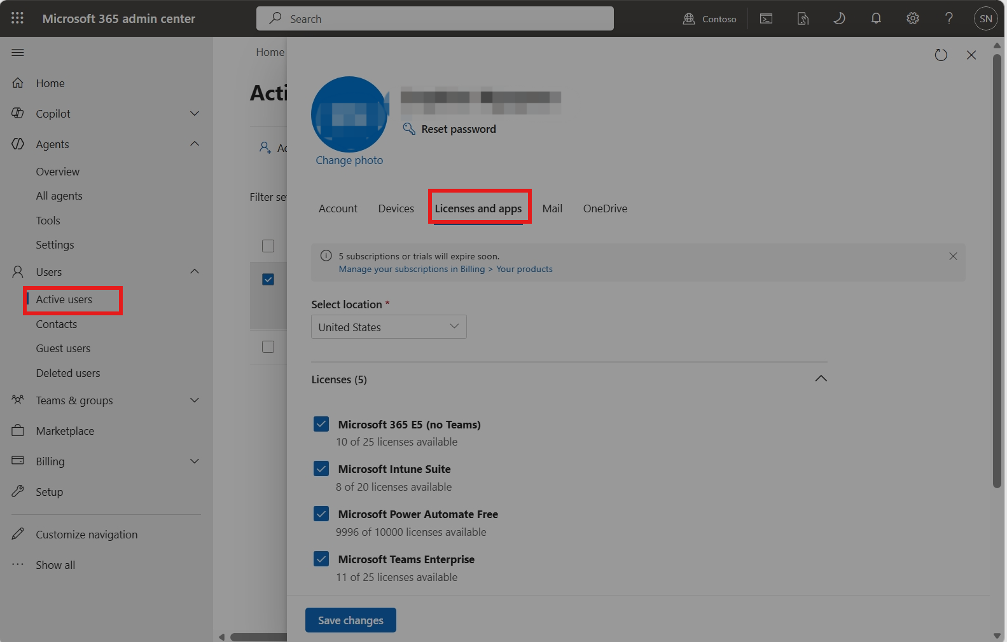Image resolution: width=1007 pixels, height=642 pixels.
Task: Uncheck Microsoft Teams Enterprise license
Action: coord(321,559)
